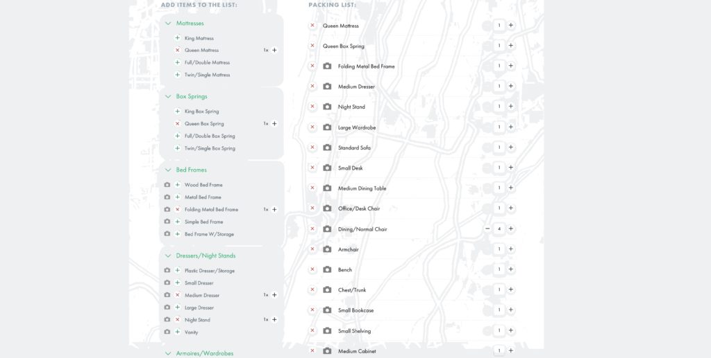Select the Box Springs category heading
The image size is (711, 358).
click(192, 96)
